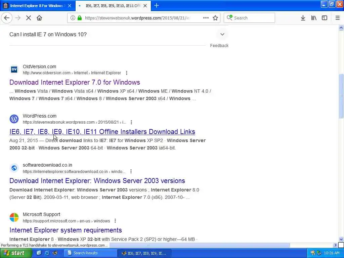Screen dimensions: 344x258
Task: Open Download Internet Explorer 7.0 for Windows
Action: (75, 82)
